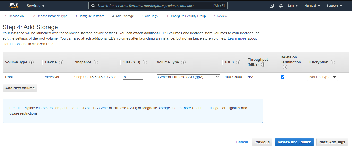Click the search magnifier icon
The image size is (352, 152).
point(93,5)
